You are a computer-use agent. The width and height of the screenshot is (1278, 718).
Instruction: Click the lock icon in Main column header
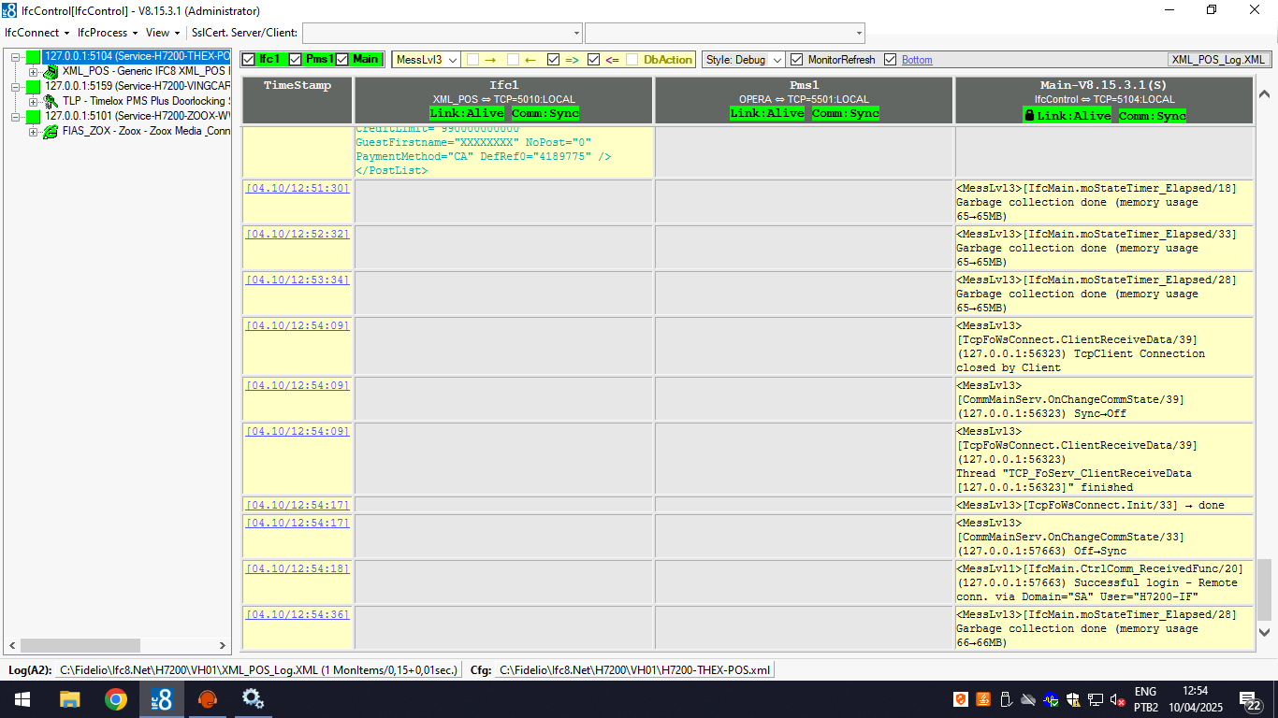(1029, 115)
